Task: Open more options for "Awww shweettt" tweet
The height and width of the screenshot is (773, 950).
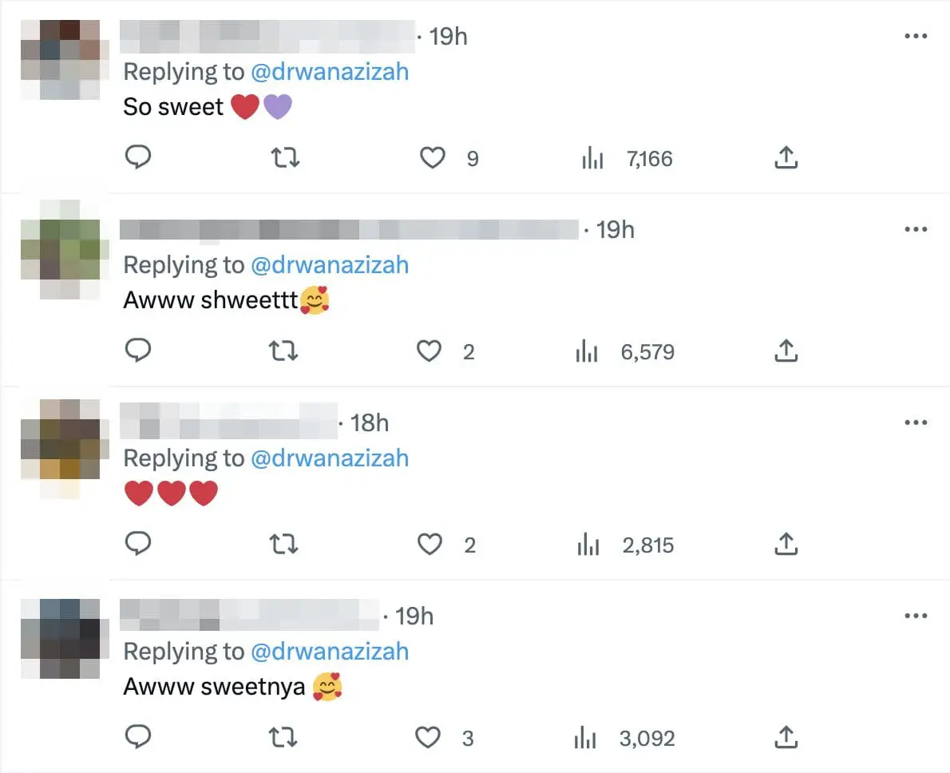Action: tap(915, 230)
